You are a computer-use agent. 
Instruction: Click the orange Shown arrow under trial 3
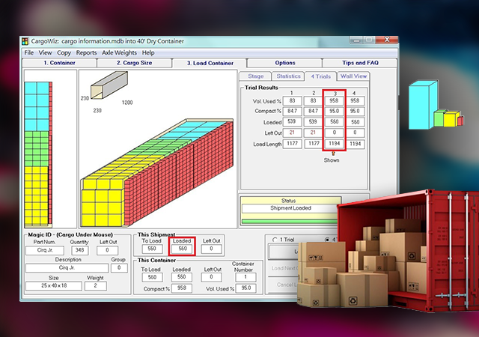click(x=332, y=153)
